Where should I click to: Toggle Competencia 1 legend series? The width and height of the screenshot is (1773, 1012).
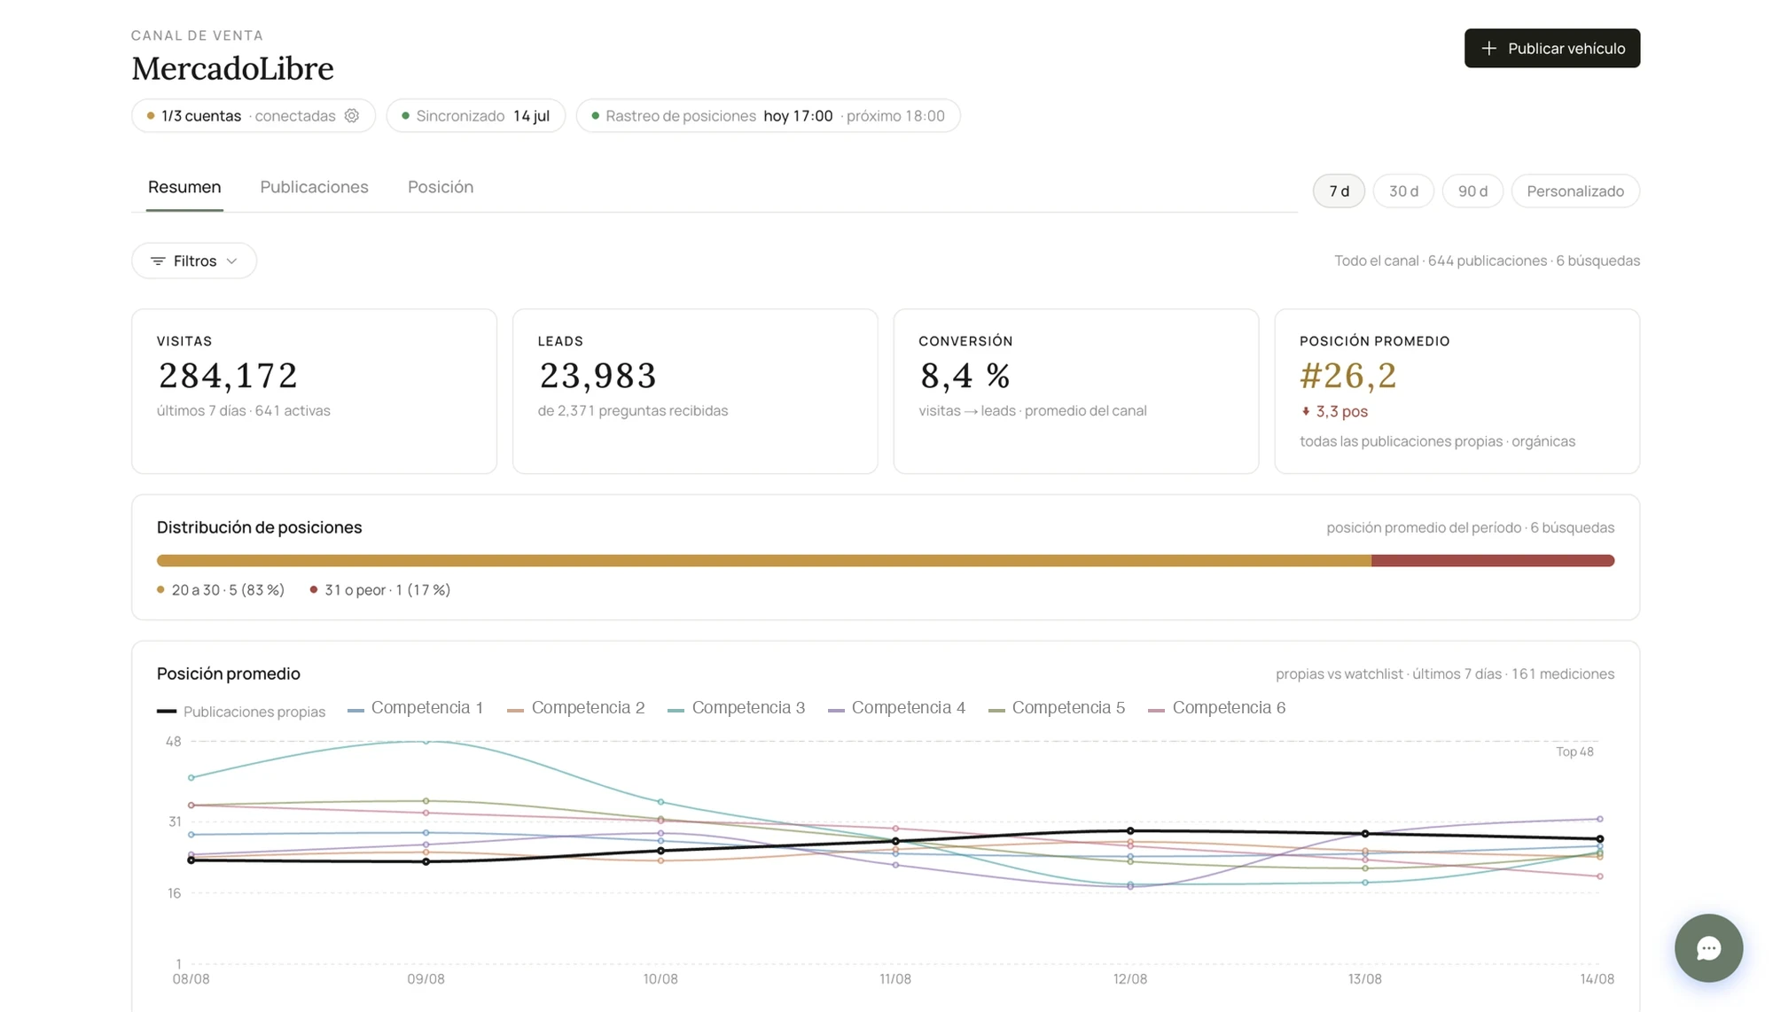click(x=416, y=707)
